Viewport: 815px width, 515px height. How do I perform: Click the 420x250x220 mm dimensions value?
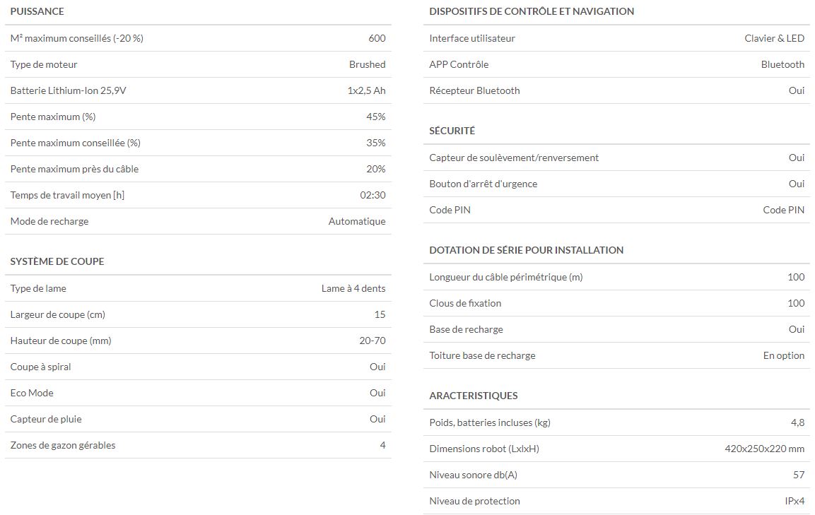(764, 449)
